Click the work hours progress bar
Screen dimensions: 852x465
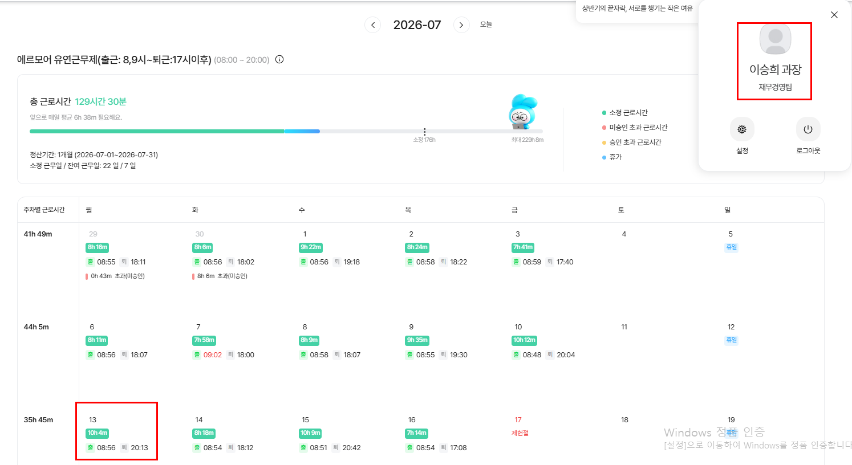tap(286, 131)
